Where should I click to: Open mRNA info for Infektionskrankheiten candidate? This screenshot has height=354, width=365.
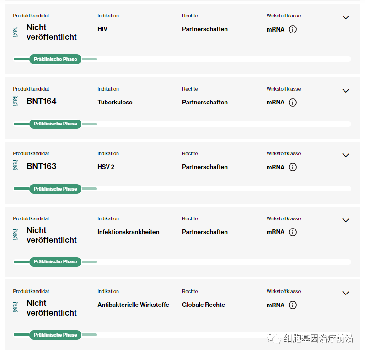pyautogui.click(x=293, y=232)
